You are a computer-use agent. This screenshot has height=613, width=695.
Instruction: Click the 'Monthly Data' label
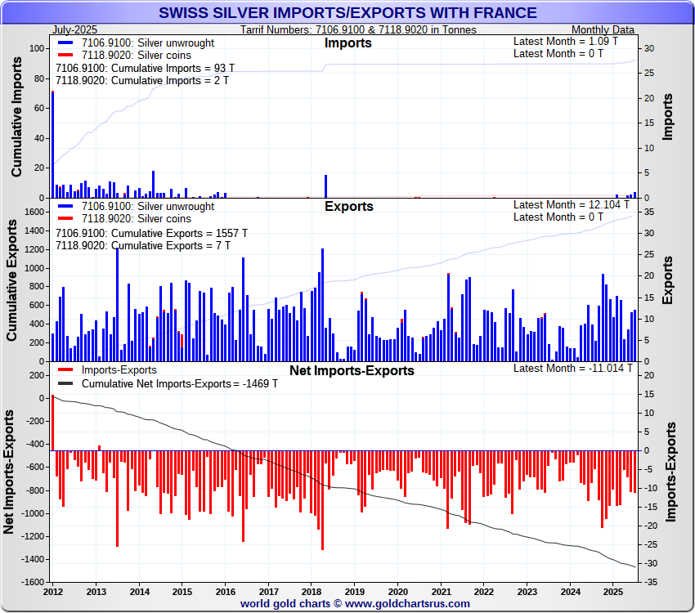[603, 29]
